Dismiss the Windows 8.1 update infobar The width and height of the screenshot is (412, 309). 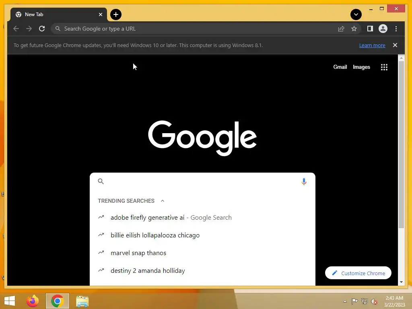click(x=395, y=45)
